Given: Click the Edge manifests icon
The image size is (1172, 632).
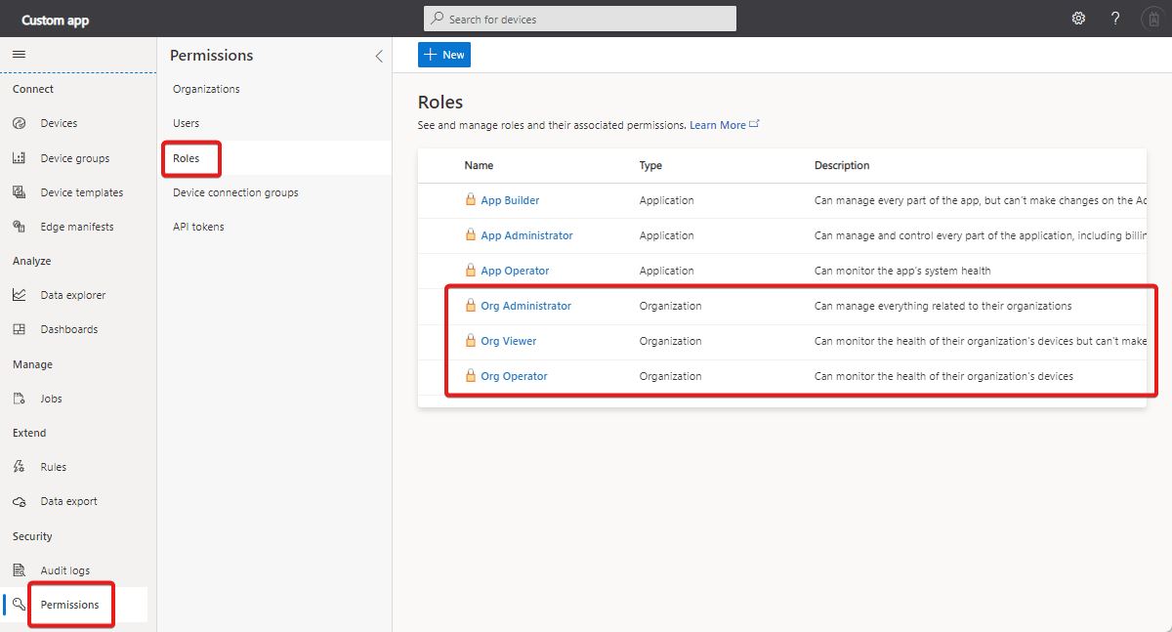Looking at the screenshot, I should 20,227.
